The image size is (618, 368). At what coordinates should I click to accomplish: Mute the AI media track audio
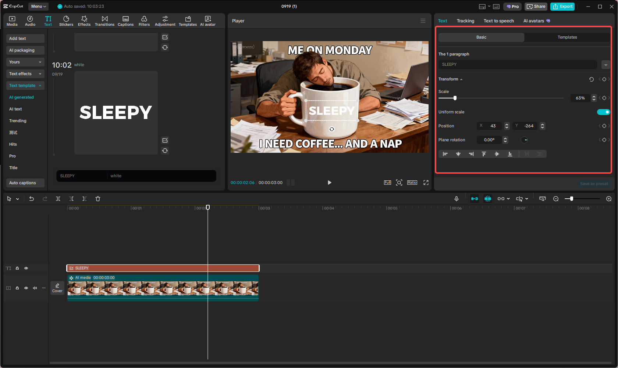[35, 288]
